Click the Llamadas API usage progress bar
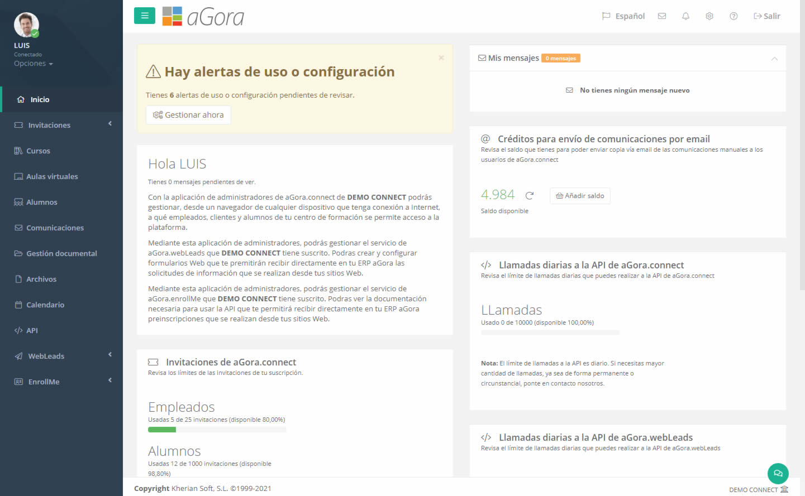 coord(550,333)
